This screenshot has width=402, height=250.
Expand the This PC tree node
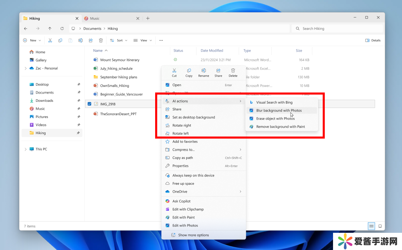[26, 149]
